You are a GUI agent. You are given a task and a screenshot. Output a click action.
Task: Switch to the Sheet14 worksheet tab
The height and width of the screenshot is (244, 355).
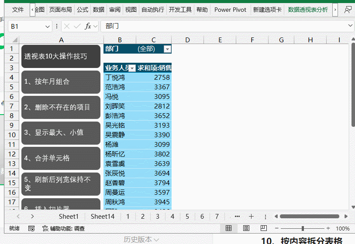pyautogui.click(x=103, y=217)
